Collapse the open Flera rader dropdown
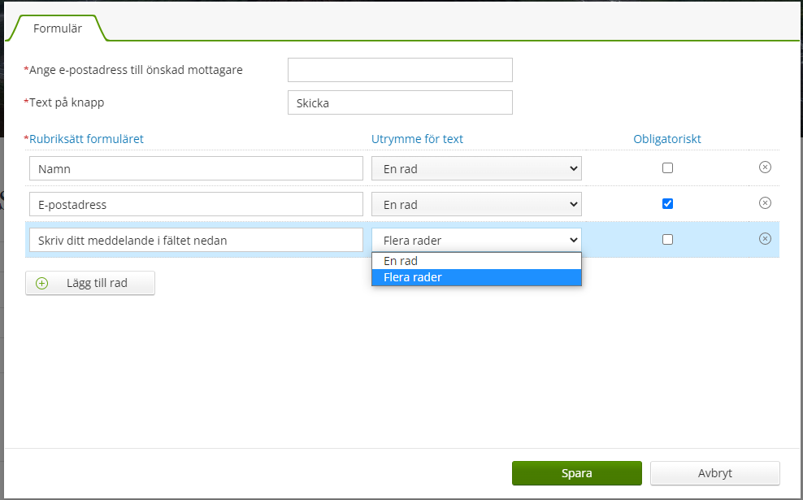Viewport: 803px width, 500px height. pyautogui.click(x=476, y=240)
